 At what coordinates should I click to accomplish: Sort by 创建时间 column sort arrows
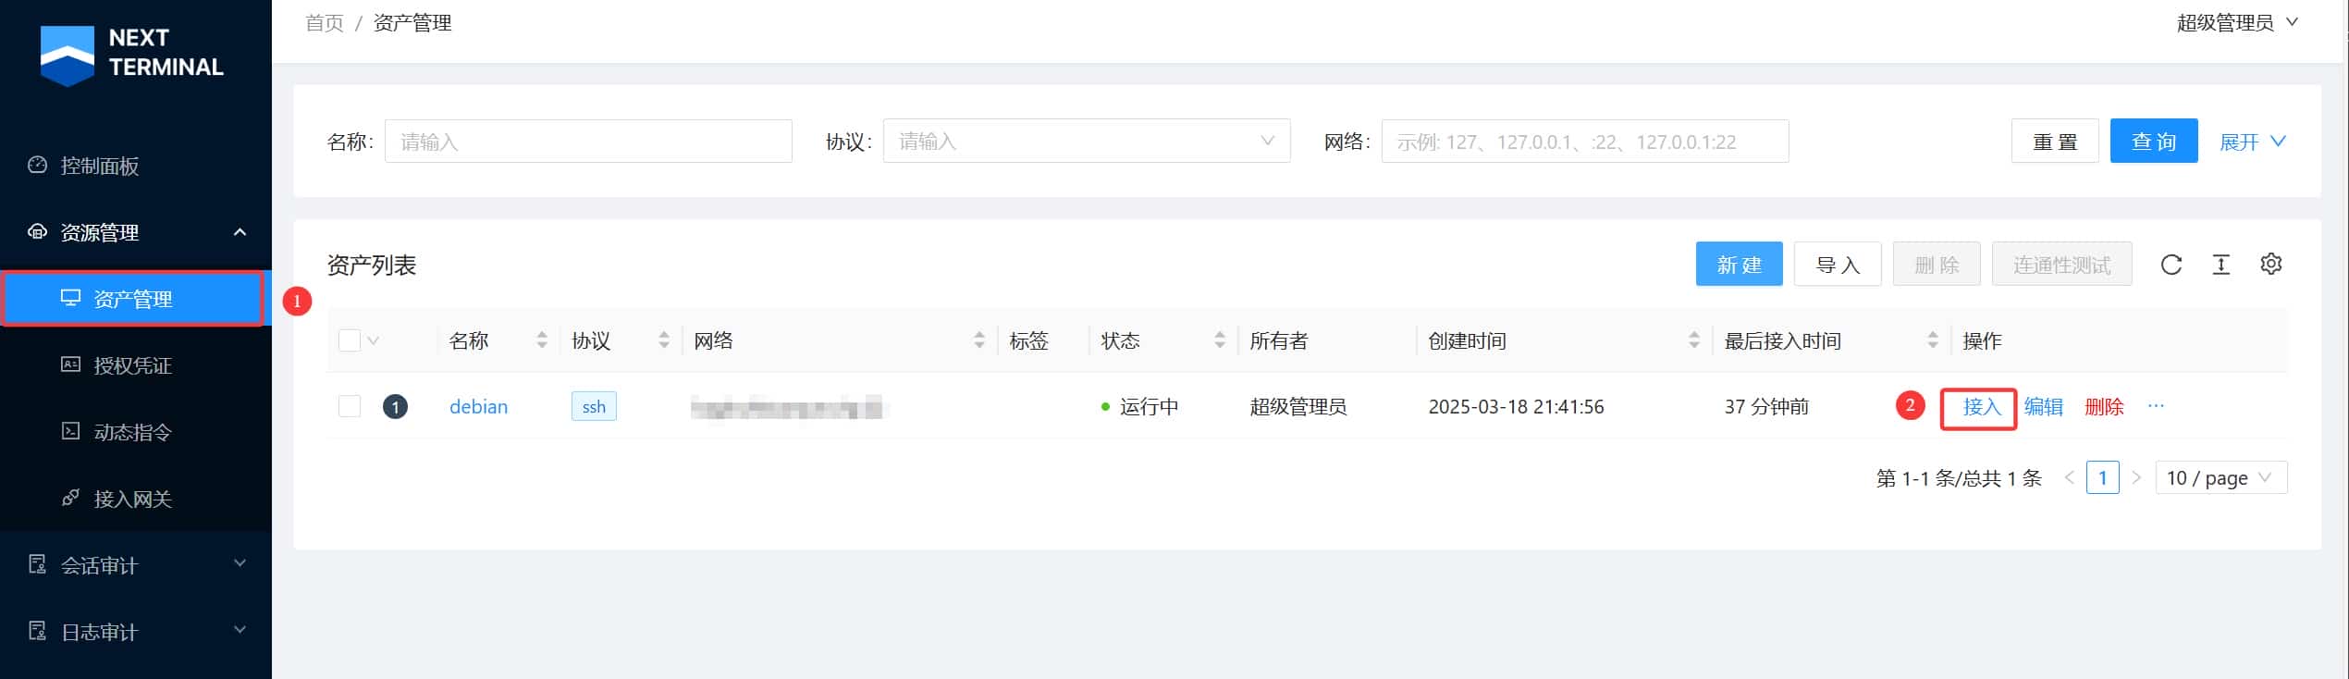click(x=1693, y=340)
